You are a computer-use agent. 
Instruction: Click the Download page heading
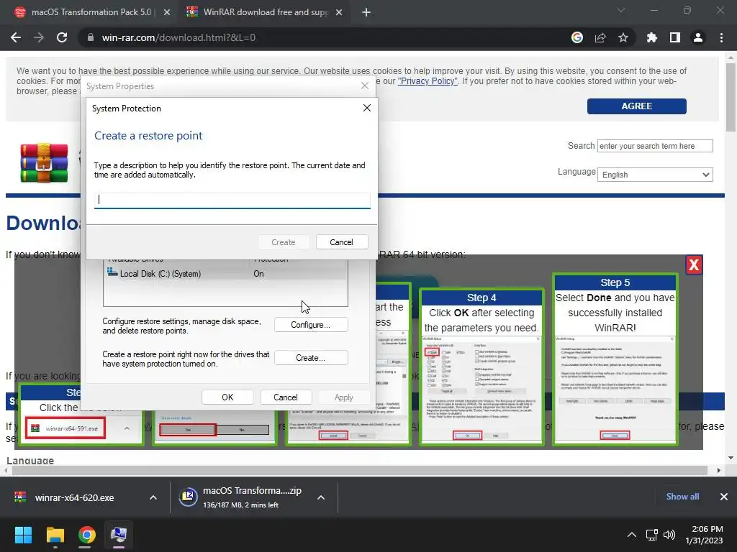pos(42,224)
